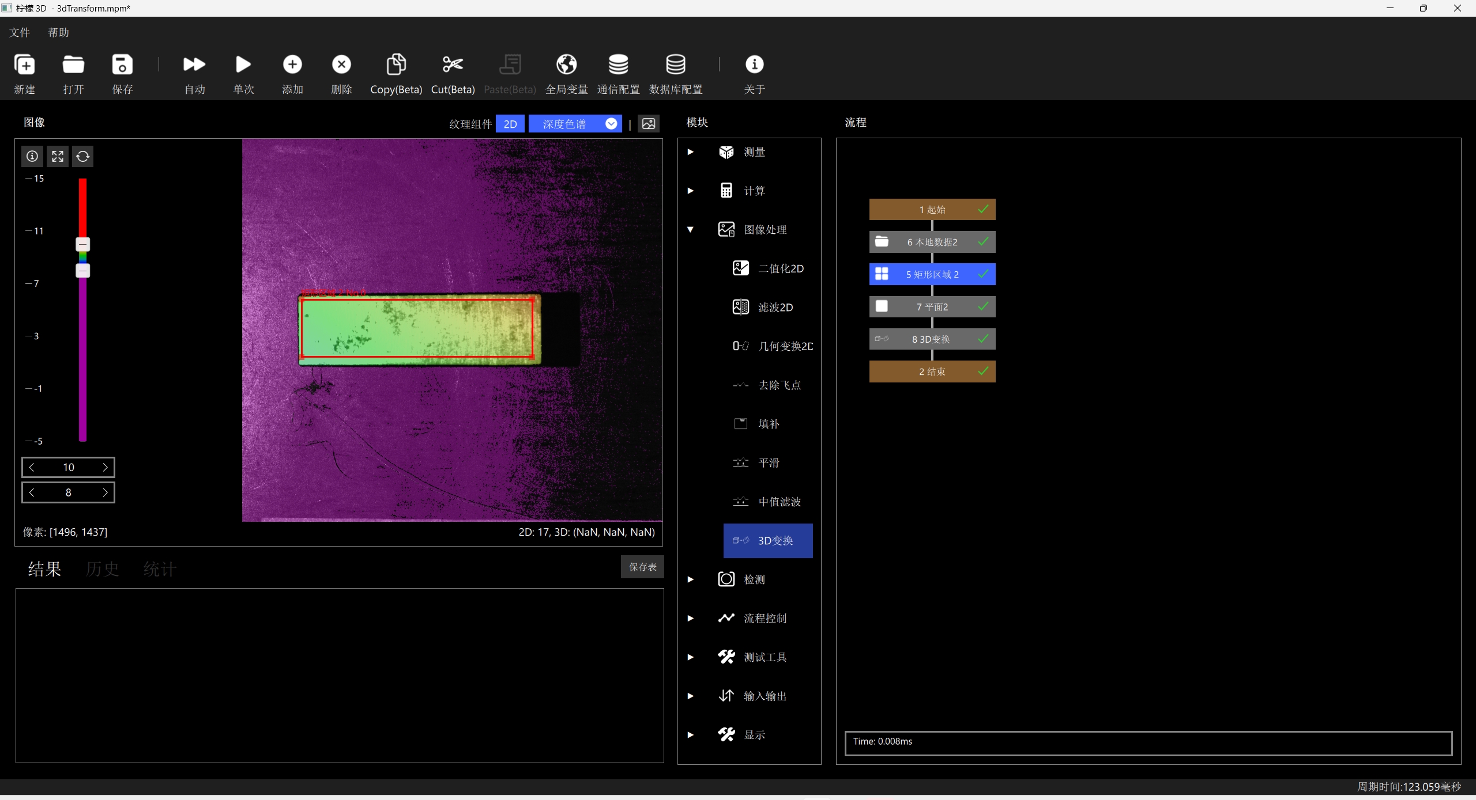1476x800 pixels.
Task: Select flow step 8 3D变换
Action: 932,339
